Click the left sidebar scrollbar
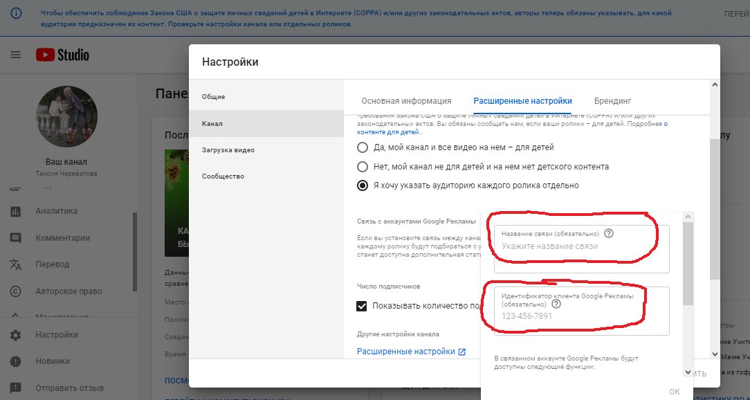This screenshot has width=750, height=400. (135, 252)
